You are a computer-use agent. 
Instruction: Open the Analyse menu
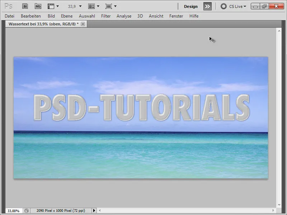[x=124, y=16]
